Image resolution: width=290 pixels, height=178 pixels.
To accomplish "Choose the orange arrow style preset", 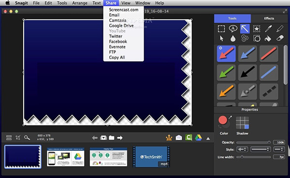I will (226, 91).
